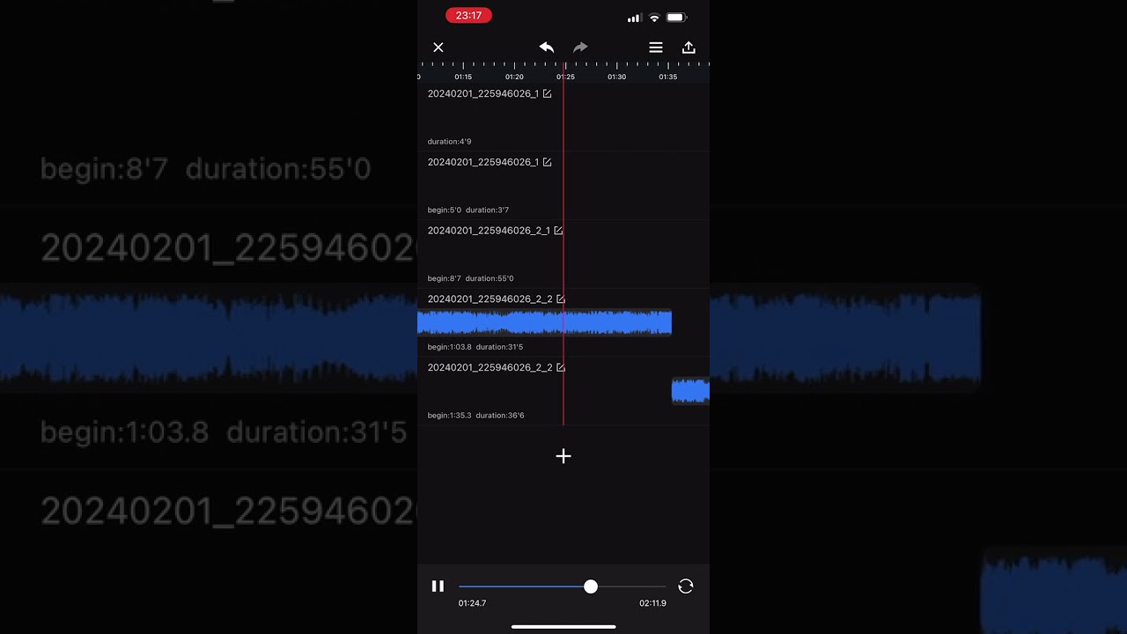Click the "begin:8'7 duration:55'0" label
The image size is (1127, 634).
(470, 279)
